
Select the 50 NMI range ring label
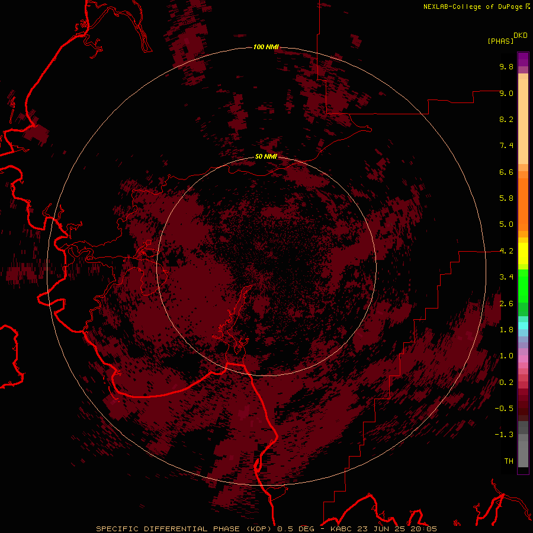266,157
